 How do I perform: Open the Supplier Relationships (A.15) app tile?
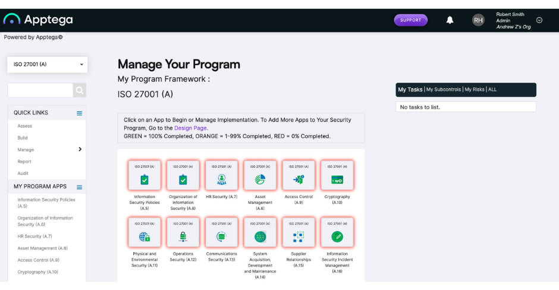[x=299, y=232]
